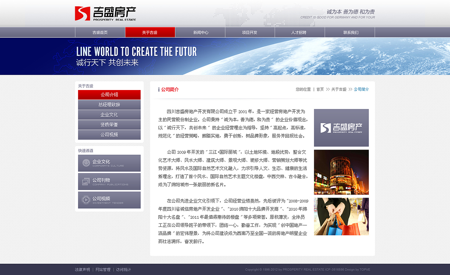Click the picture icon on the 公司刊物 quick link
The image size is (450, 275).
click(86, 181)
